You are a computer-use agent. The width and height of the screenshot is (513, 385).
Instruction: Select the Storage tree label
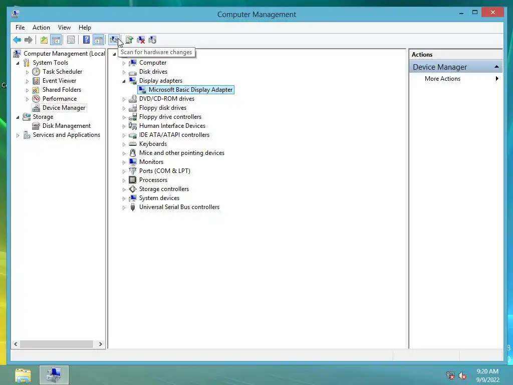pyautogui.click(x=43, y=117)
